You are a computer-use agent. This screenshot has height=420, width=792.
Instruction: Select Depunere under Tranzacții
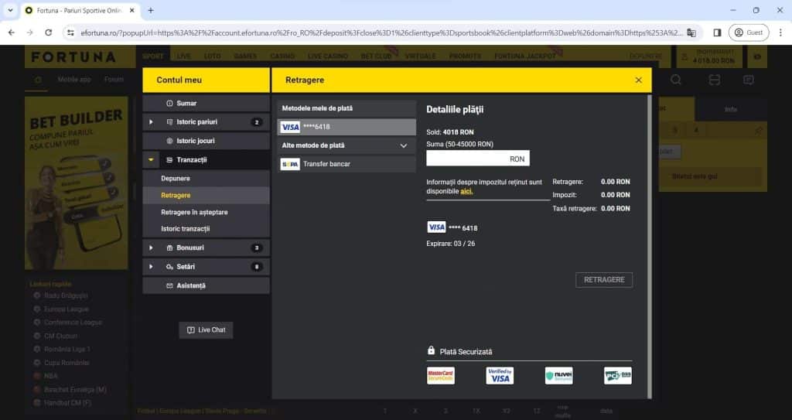coord(176,179)
